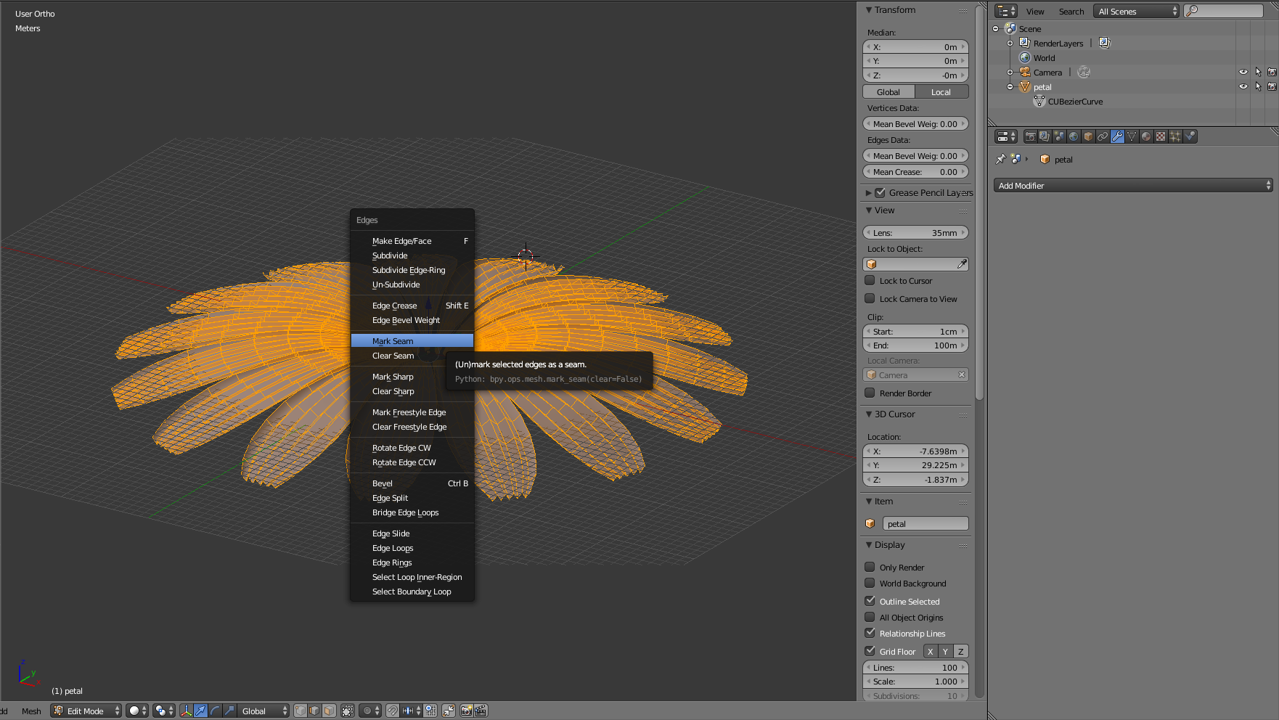1279x720 pixels.
Task: Collapse the petal tree item in outliner
Action: (1010, 87)
